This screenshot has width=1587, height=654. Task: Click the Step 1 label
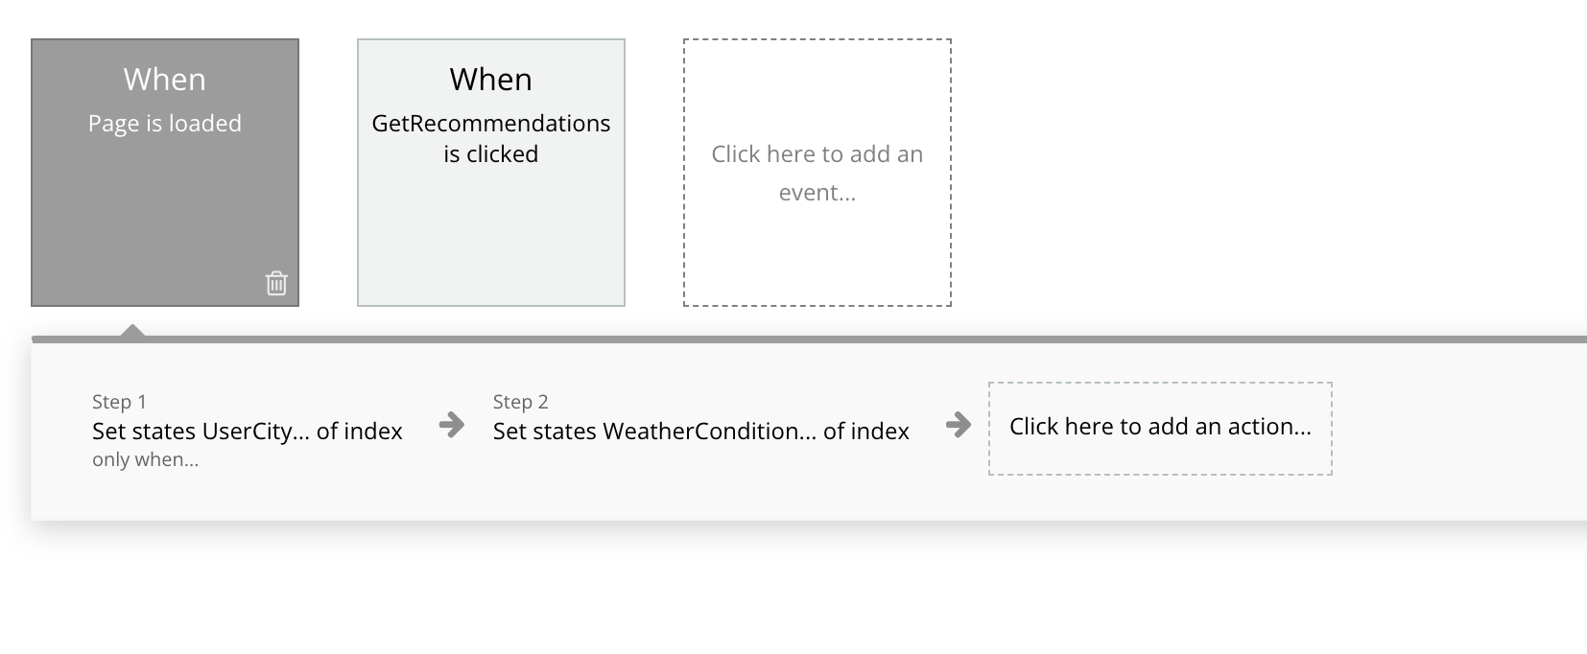pos(119,402)
